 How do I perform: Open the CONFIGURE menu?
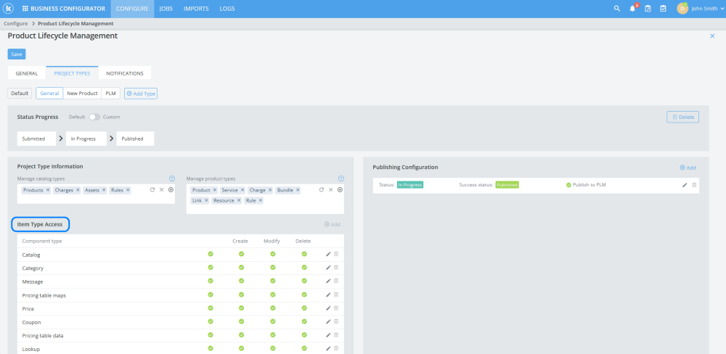click(x=132, y=8)
